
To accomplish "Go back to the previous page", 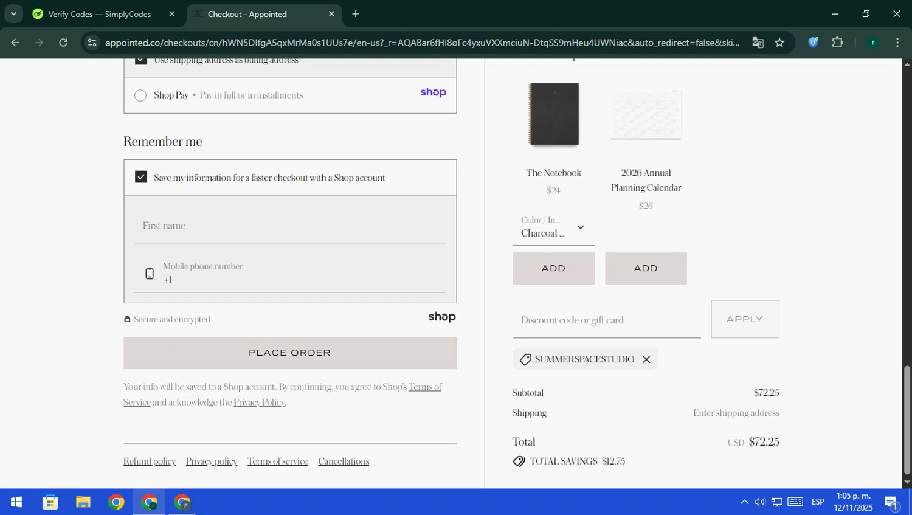I will 15,43.
